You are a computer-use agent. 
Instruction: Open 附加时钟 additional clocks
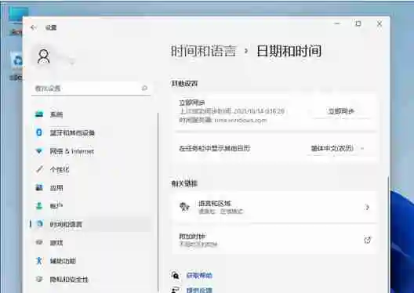(x=274, y=240)
